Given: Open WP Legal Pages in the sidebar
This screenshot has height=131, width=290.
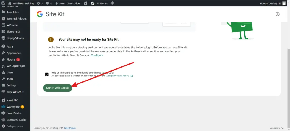Looking at the screenshot, I should pyautogui.click(x=16, y=66).
